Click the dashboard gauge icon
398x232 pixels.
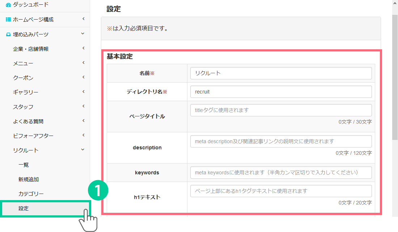point(8,5)
